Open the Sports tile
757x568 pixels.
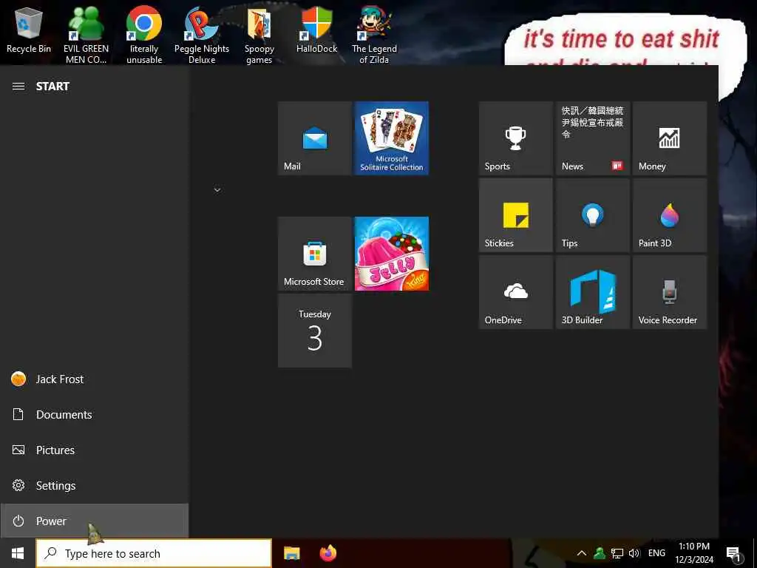click(x=515, y=138)
